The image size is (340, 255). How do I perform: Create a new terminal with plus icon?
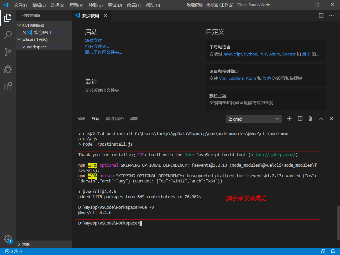pos(289,119)
